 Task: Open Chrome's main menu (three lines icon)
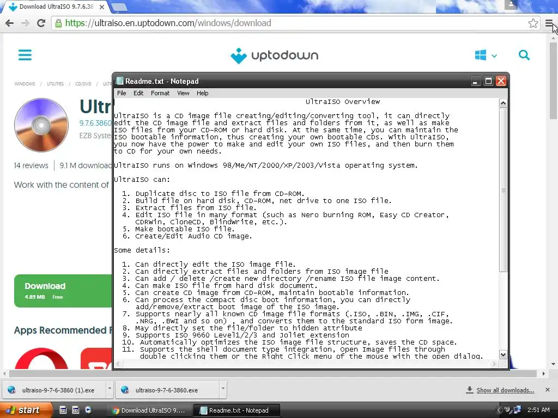click(x=549, y=23)
